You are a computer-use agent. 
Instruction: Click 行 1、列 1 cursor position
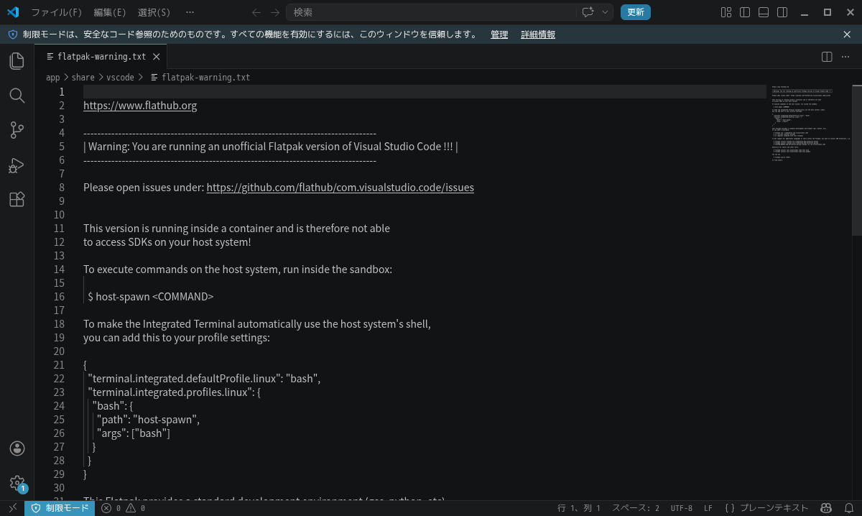[579, 508]
